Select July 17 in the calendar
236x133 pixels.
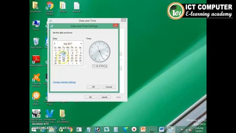pyautogui.click(x=60, y=58)
